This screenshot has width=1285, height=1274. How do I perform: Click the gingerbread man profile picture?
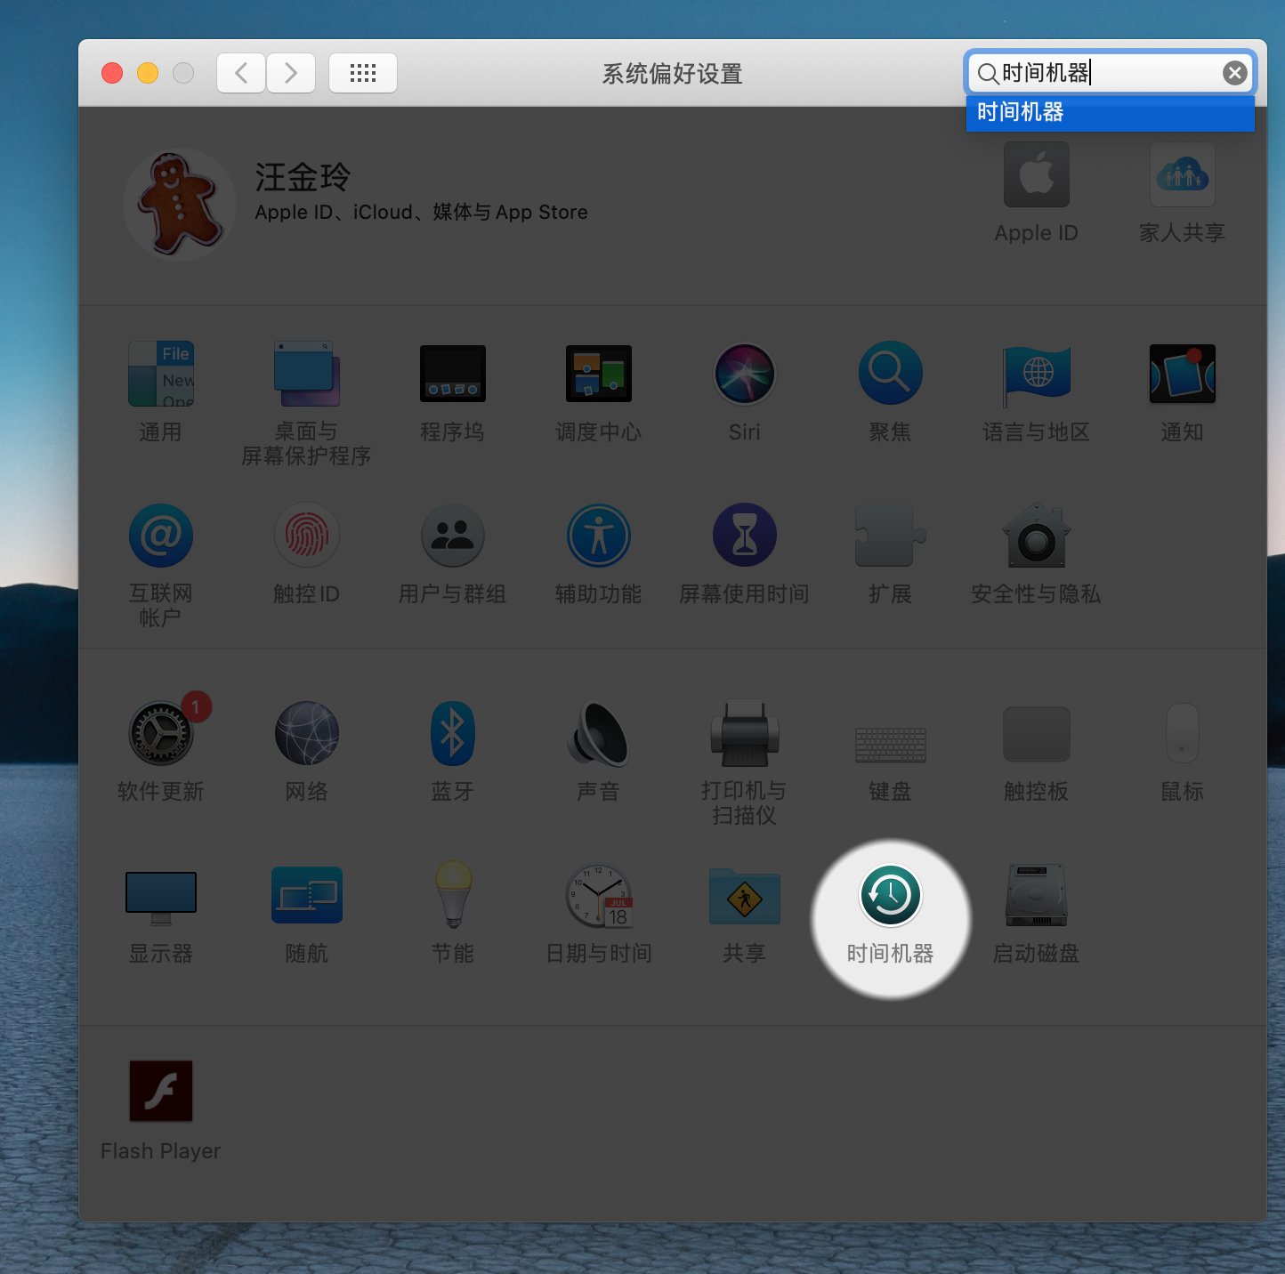coord(180,204)
